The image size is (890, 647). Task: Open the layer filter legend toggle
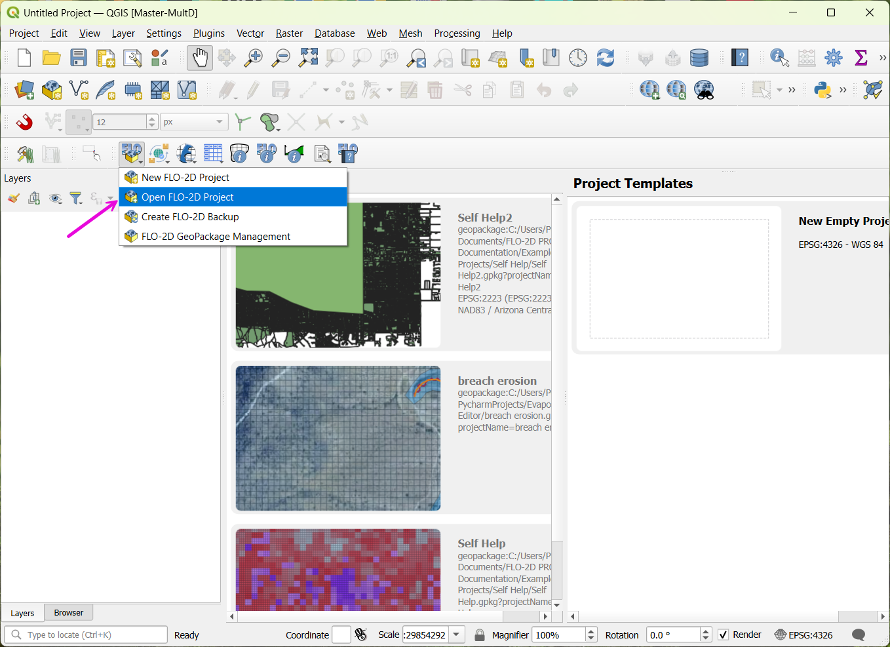(x=76, y=198)
